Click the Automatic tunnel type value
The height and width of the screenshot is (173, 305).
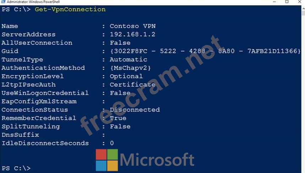pyautogui.click(x=129, y=60)
